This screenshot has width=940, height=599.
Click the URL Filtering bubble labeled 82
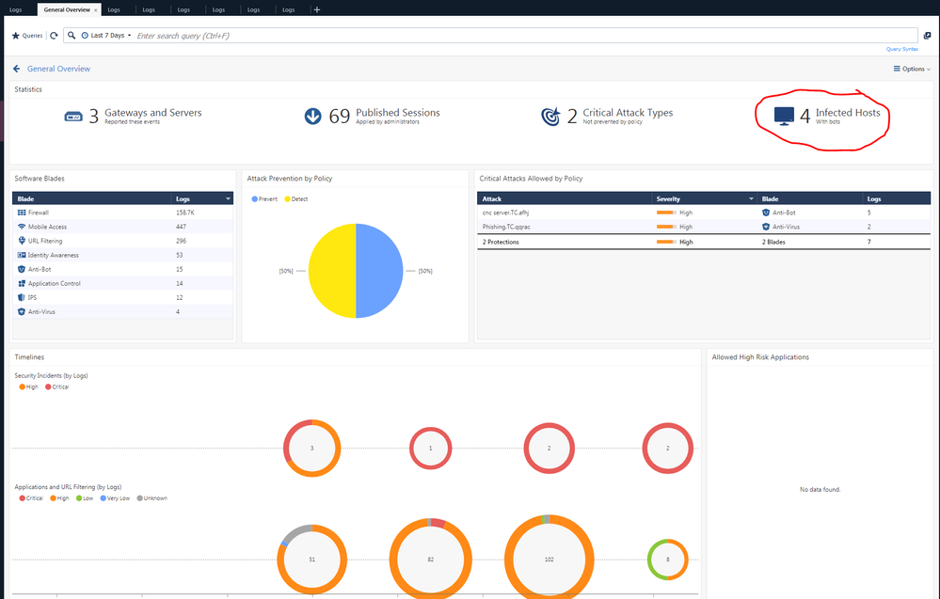pos(430,560)
